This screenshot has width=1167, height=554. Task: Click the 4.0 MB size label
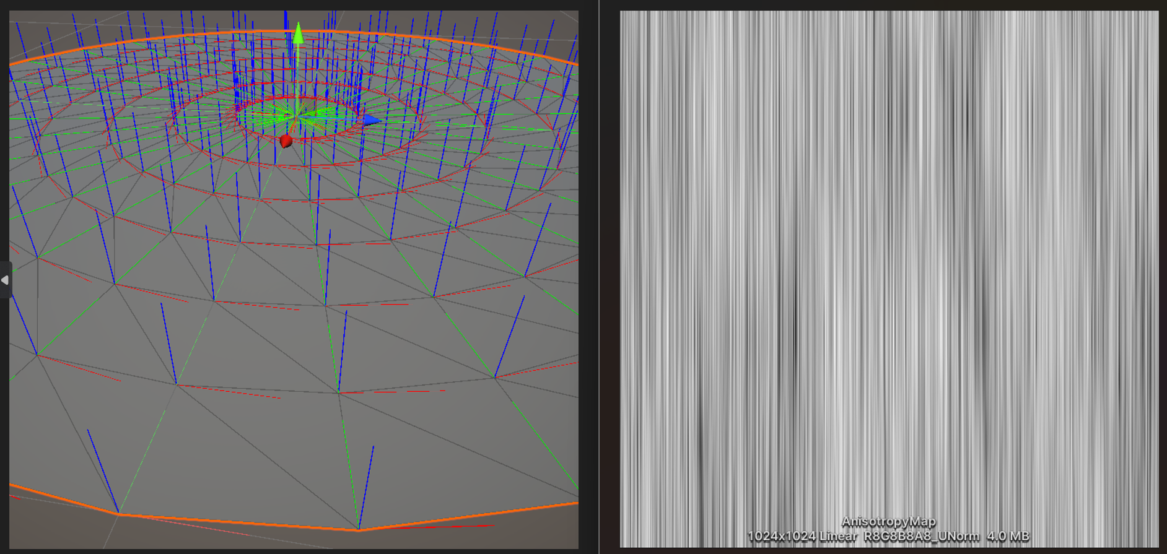[x=1008, y=537]
